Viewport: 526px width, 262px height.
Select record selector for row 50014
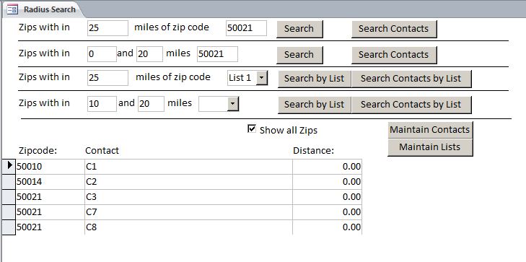9,181
